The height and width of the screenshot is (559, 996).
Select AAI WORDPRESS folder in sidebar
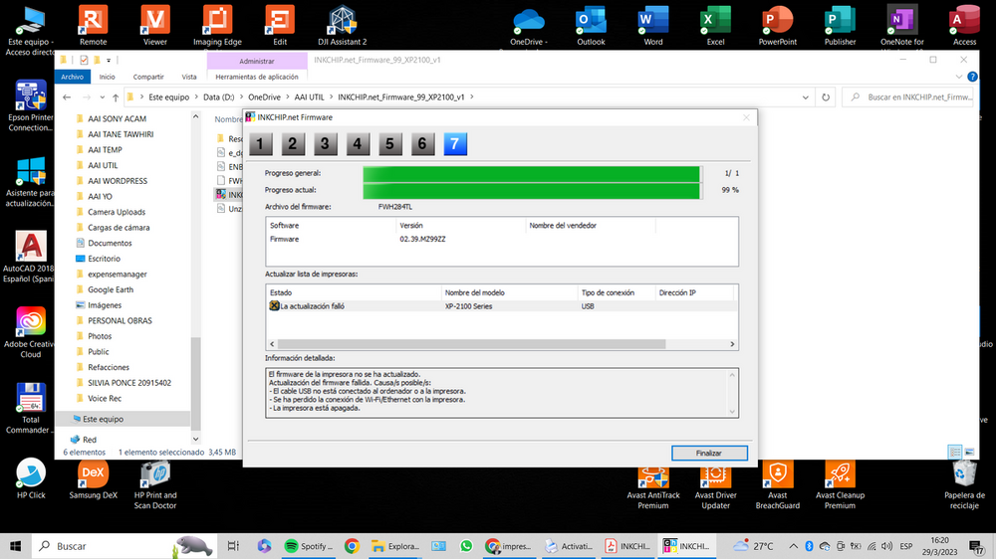(117, 181)
